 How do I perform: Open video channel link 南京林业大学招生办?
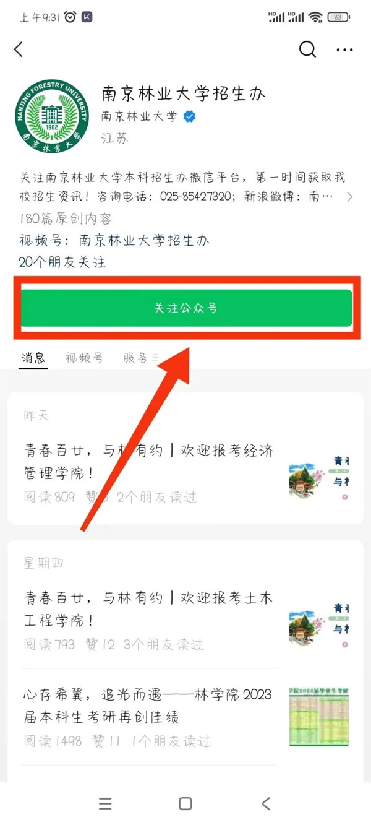point(144,241)
